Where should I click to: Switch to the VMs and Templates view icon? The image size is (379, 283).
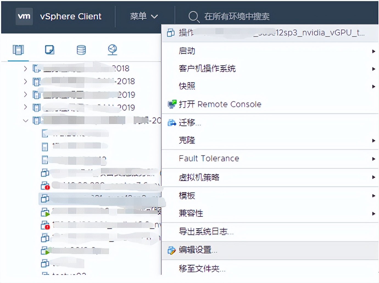coord(50,50)
